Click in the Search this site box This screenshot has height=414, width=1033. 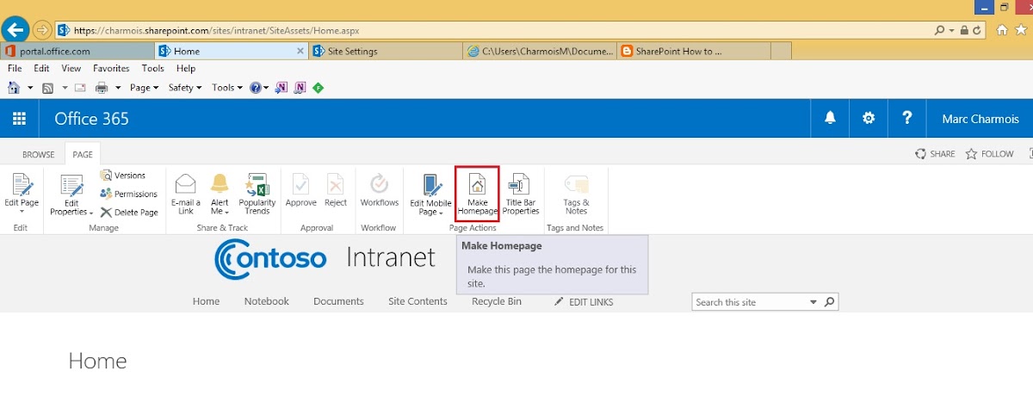[x=749, y=302]
